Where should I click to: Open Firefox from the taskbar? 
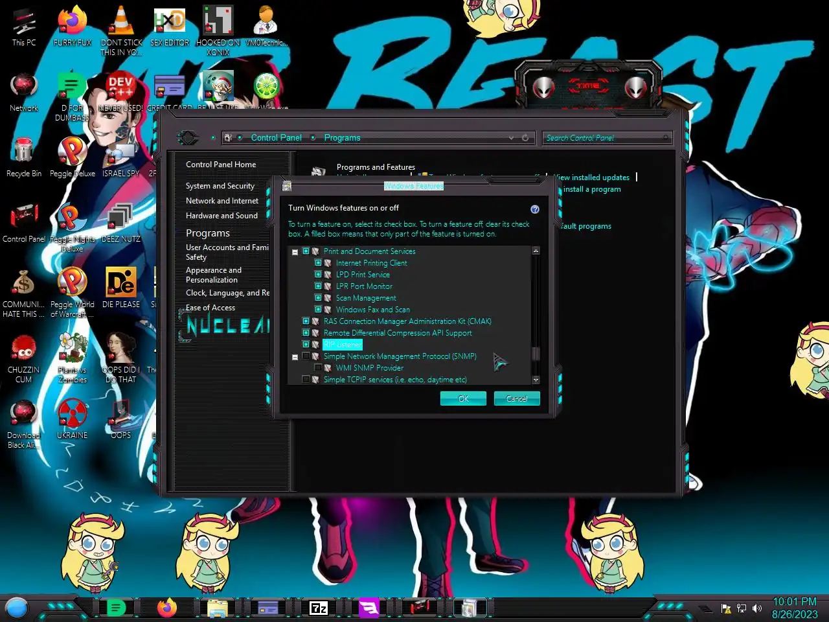click(167, 608)
